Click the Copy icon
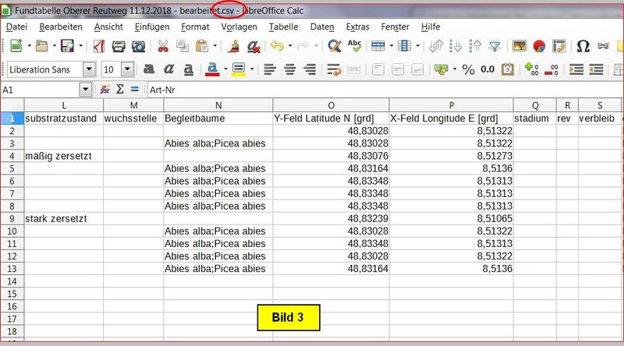 183,46
